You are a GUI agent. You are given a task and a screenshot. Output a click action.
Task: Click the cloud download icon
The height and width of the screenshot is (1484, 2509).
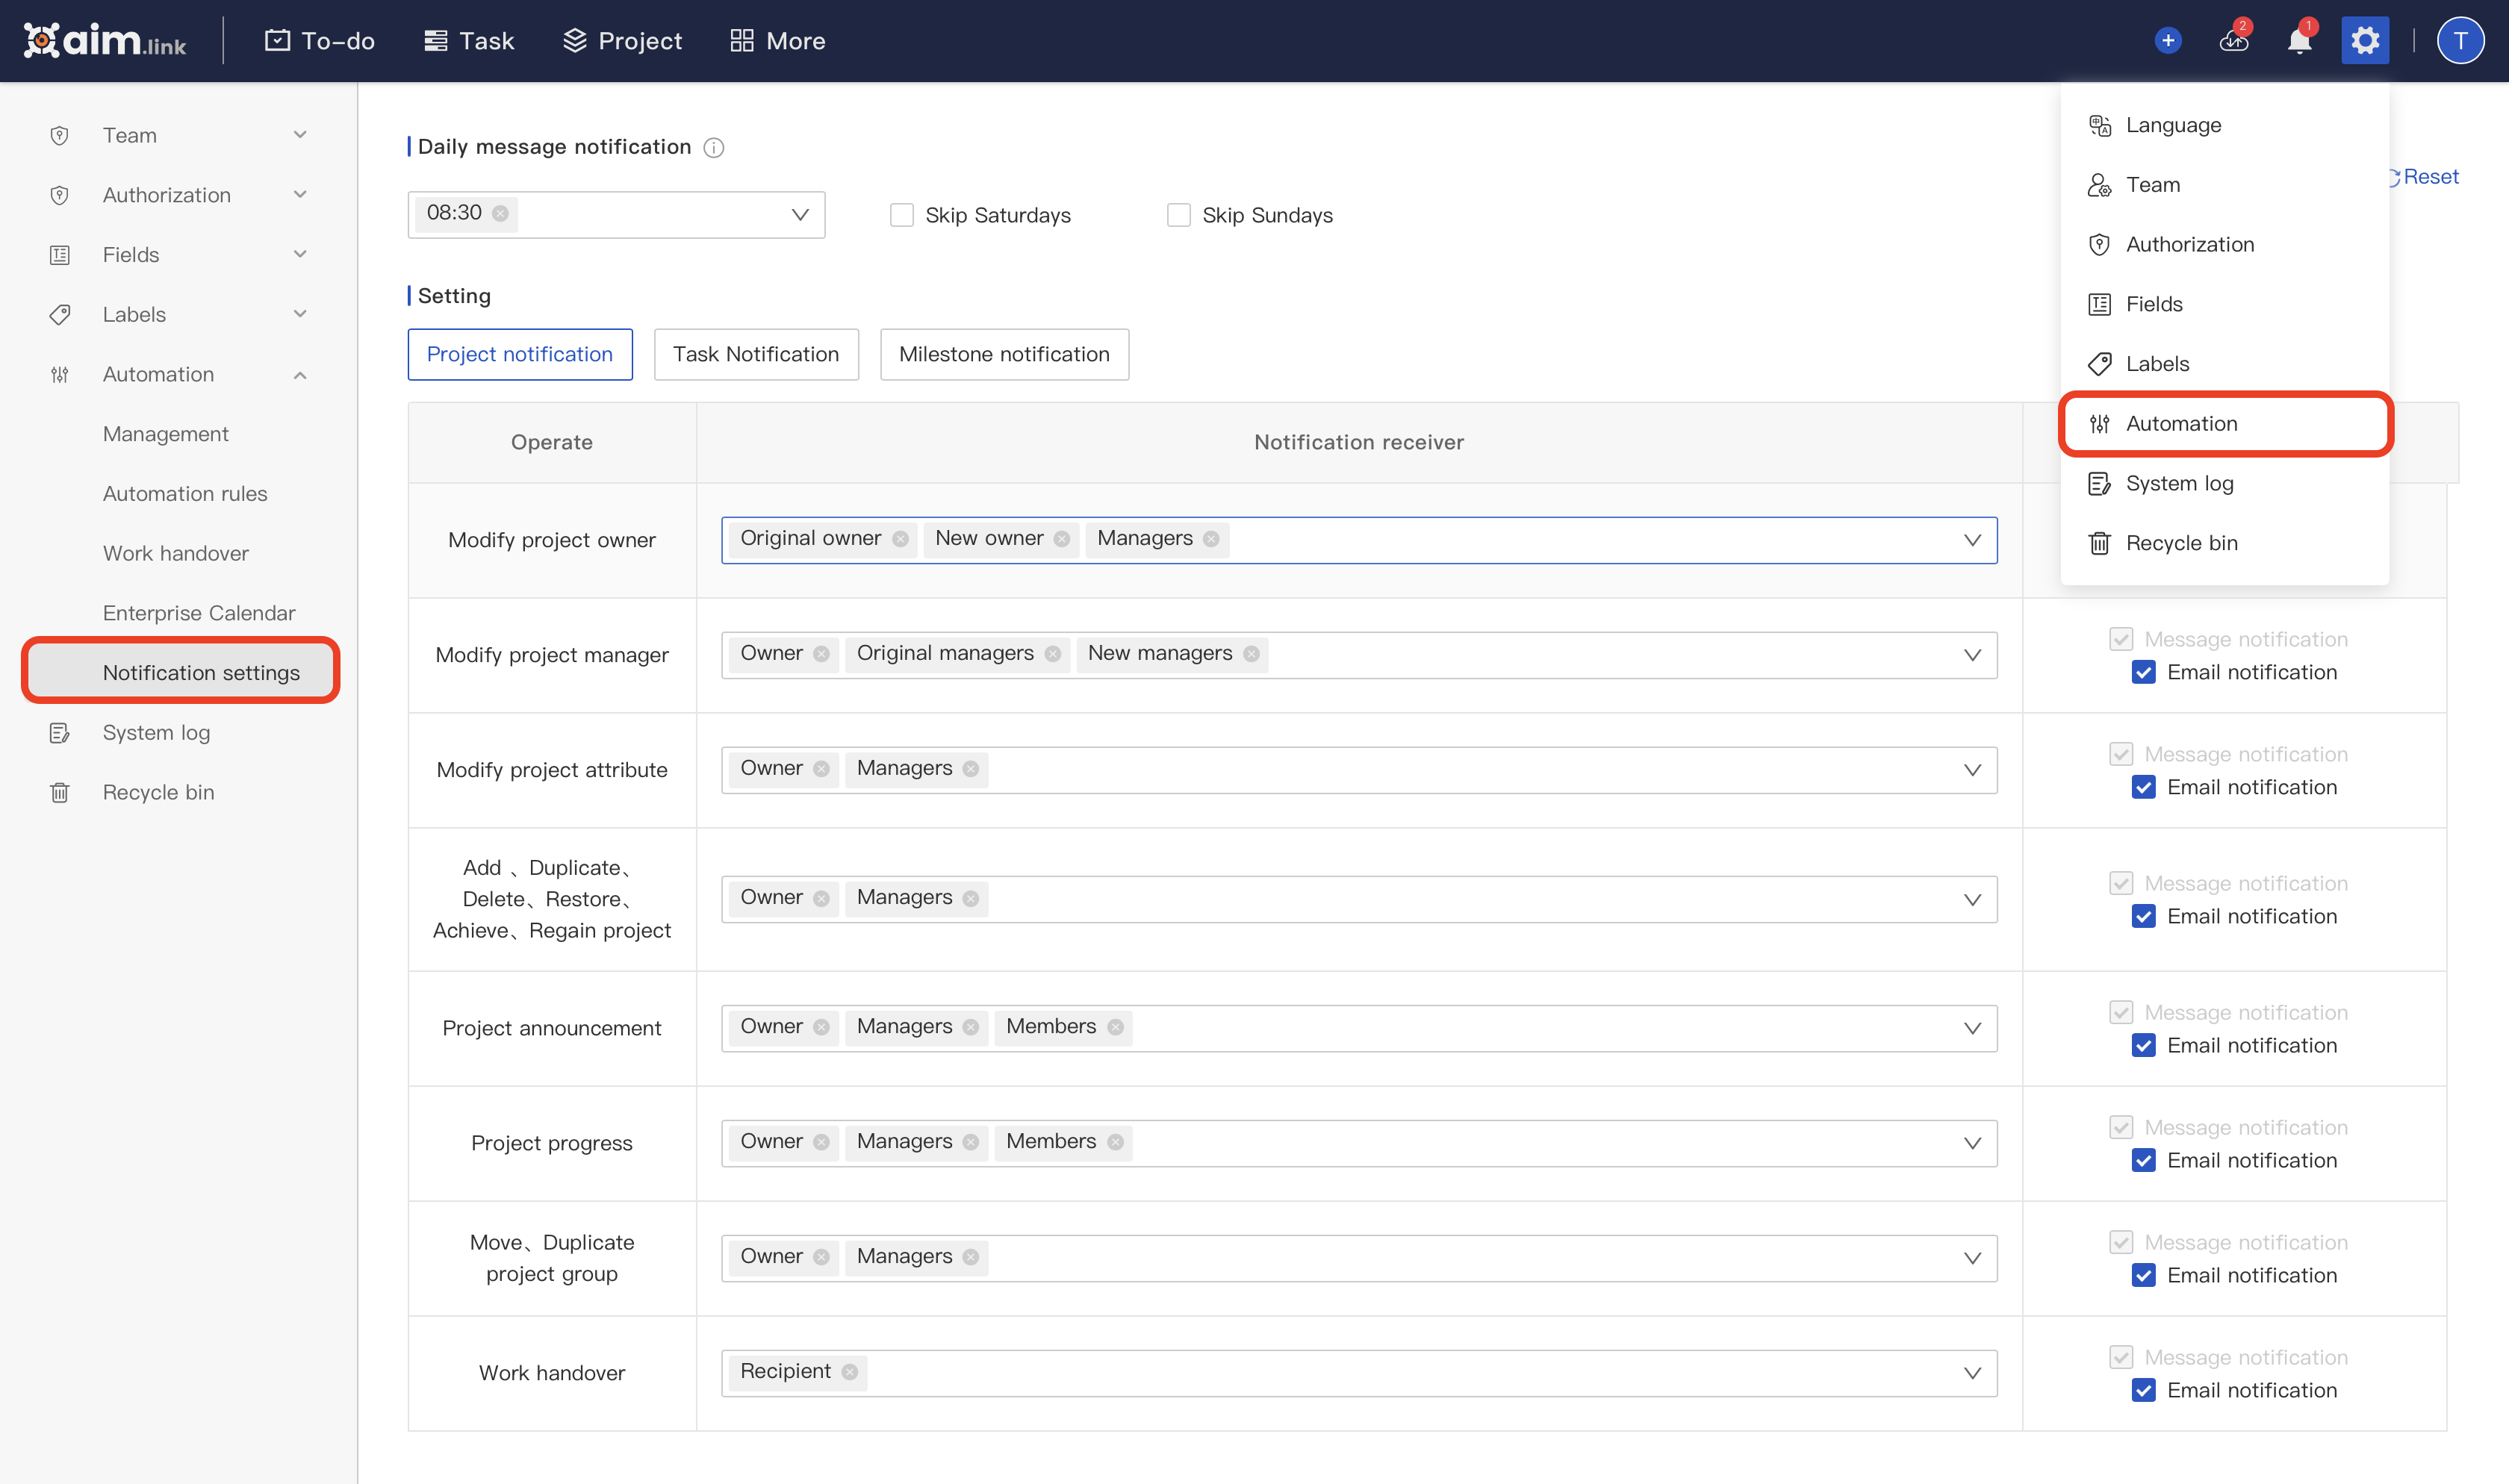point(2233,41)
